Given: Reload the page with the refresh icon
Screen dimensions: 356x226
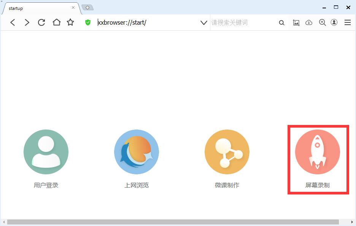Looking at the screenshot, I should point(41,23).
